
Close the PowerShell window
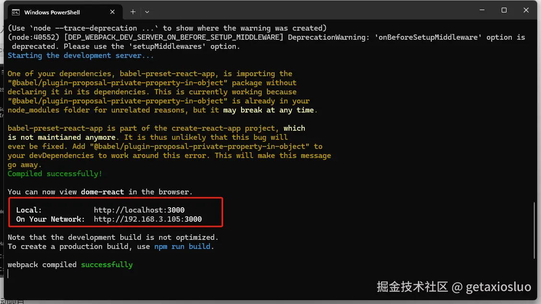pos(526,10)
